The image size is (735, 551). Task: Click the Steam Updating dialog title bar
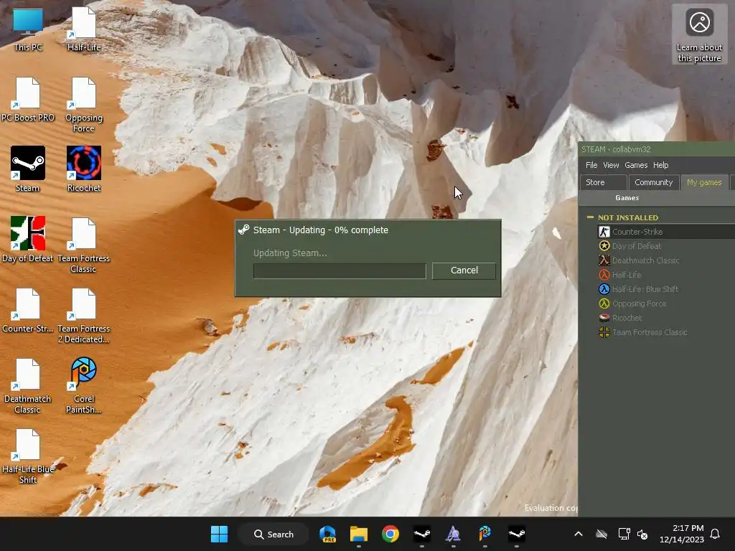tap(368, 230)
